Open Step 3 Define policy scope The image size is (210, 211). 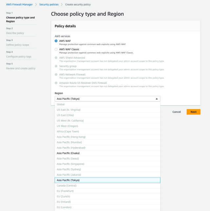[17, 45]
